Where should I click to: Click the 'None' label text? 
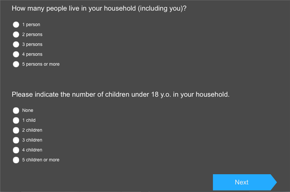click(28, 111)
